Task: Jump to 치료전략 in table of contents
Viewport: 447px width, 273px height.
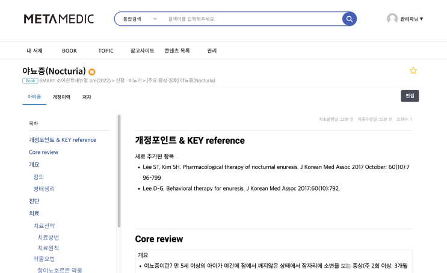Action: pos(44,225)
